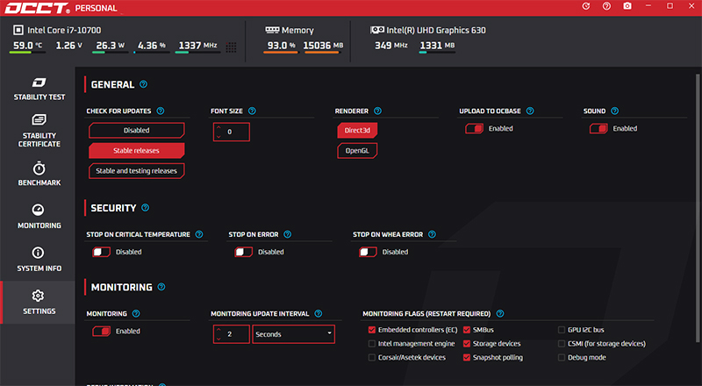
Task: Click the OCCT logo in title bar
Action: point(37,8)
